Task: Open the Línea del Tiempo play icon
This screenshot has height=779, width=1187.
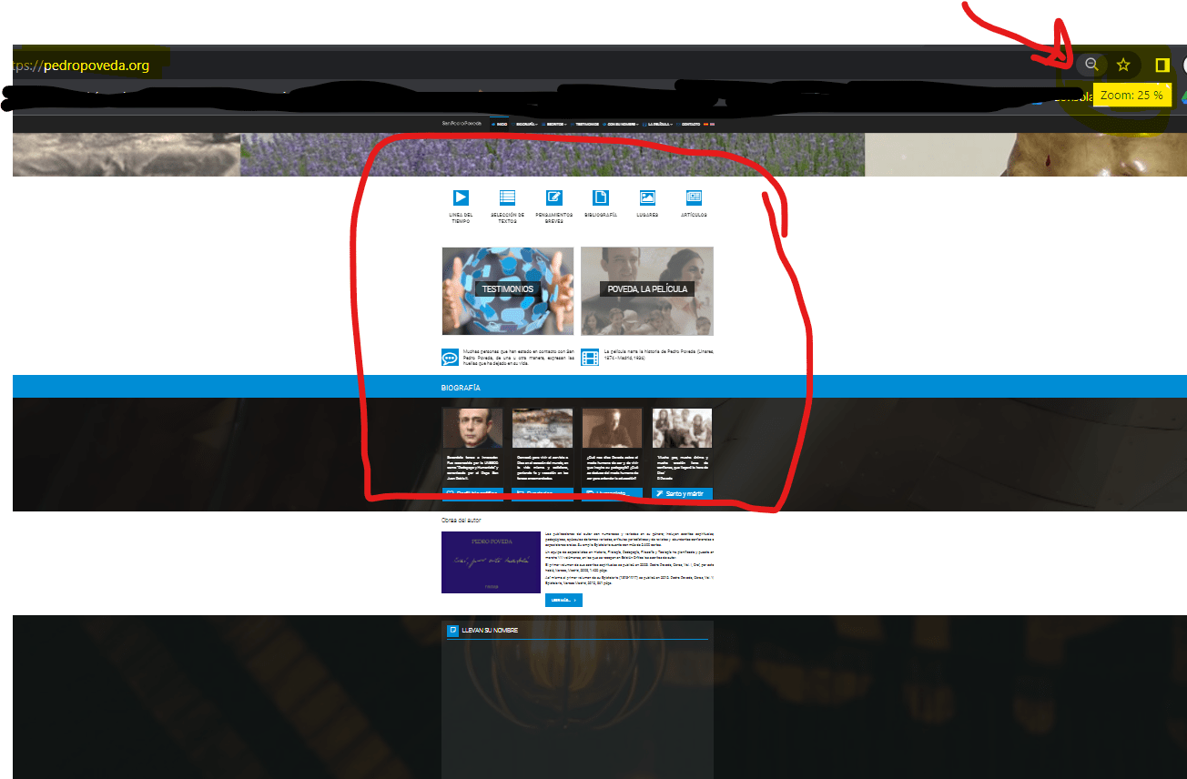Action: click(461, 197)
